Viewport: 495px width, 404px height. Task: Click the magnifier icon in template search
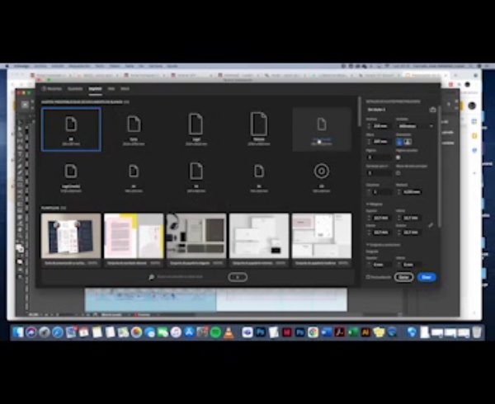point(152,277)
